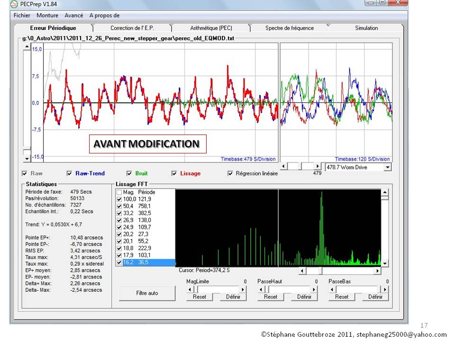The height and width of the screenshot is (341, 455).
Task: Click the PECPrep application icon in title bar
Action: coord(15,4)
